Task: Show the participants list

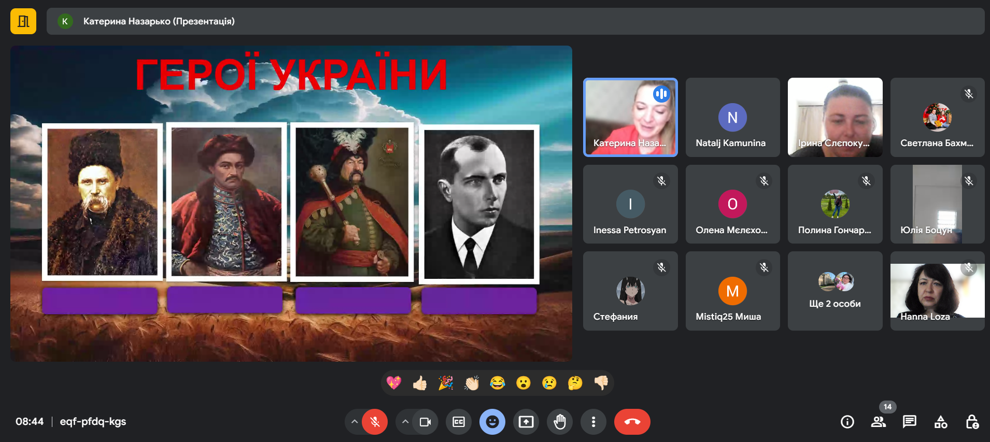Action: (x=879, y=422)
